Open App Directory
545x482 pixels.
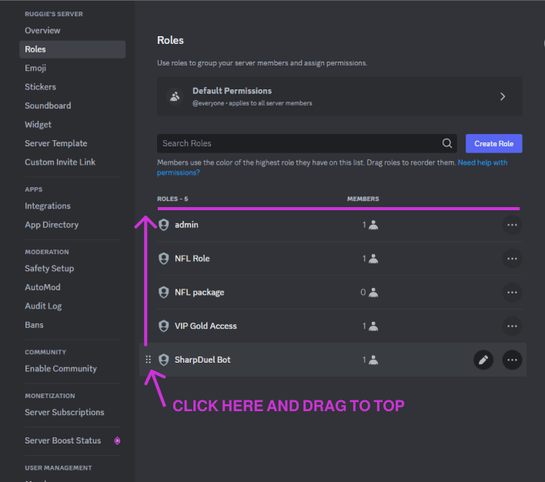[x=52, y=225]
